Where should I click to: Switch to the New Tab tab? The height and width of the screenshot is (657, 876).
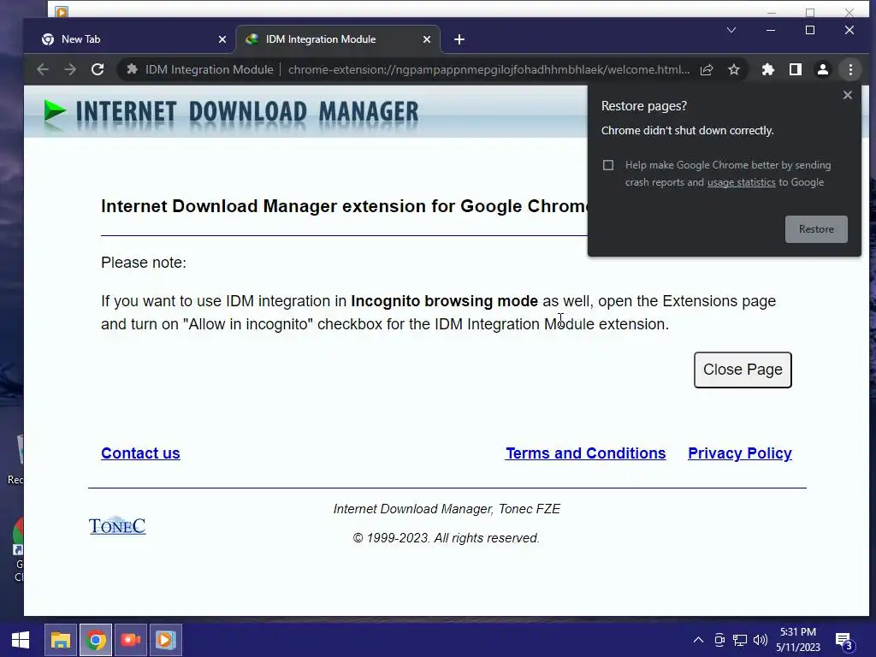[x=130, y=39]
